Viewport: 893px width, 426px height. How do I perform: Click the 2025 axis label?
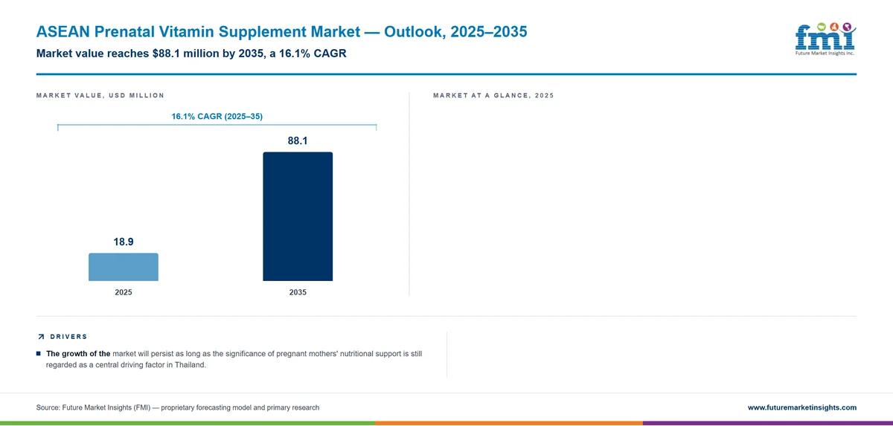[124, 293]
